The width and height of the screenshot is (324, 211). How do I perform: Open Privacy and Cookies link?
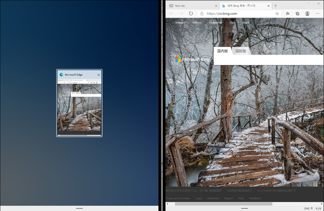[x=178, y=198]
